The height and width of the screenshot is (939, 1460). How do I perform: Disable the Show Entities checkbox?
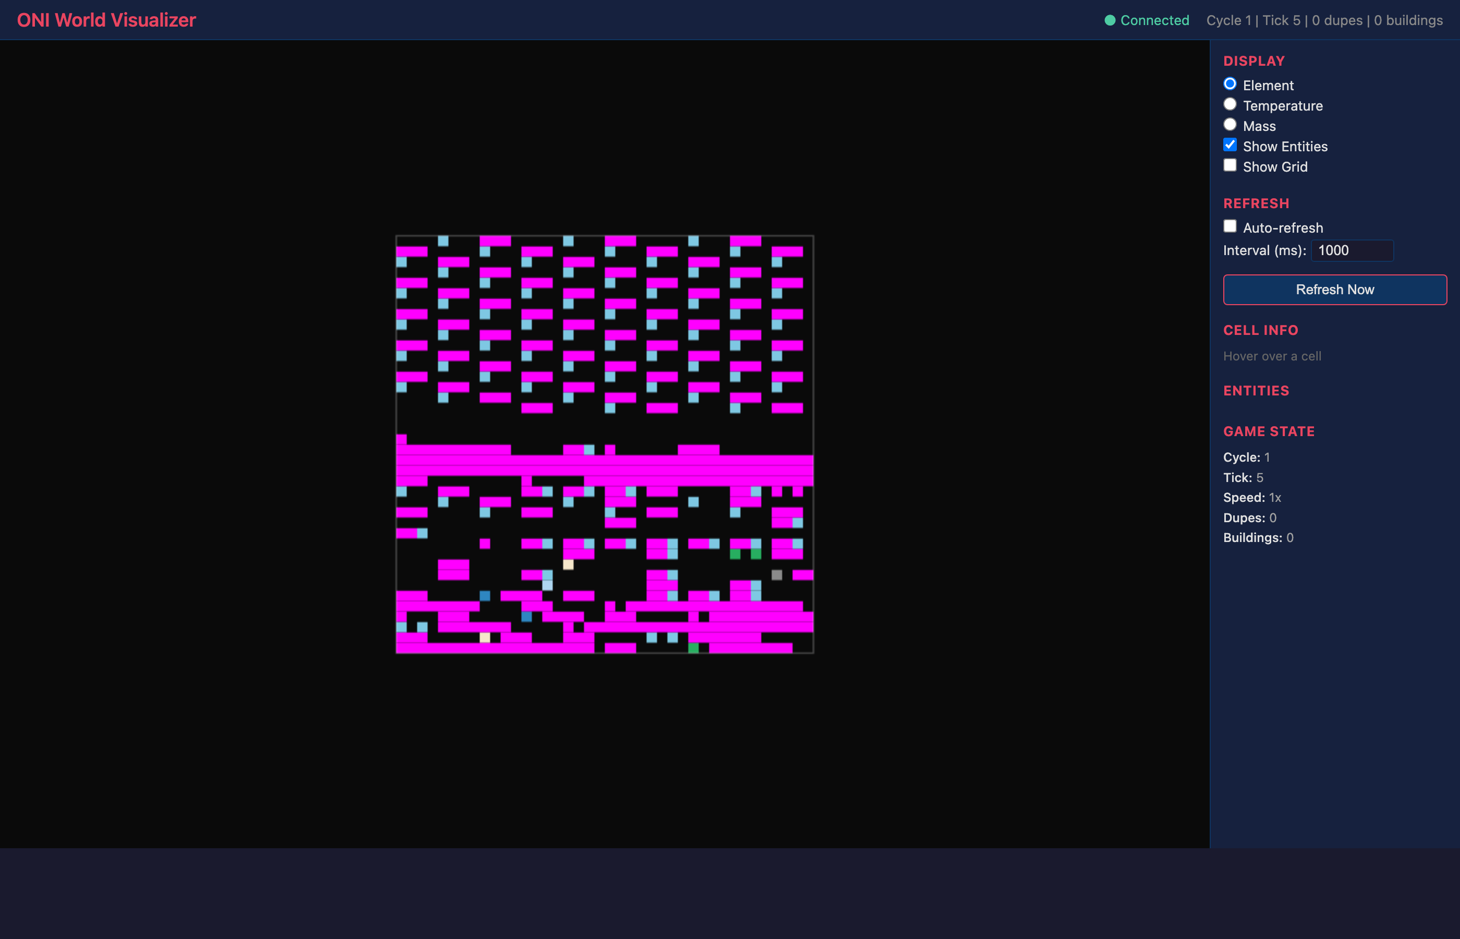[x=1230, y=145]
